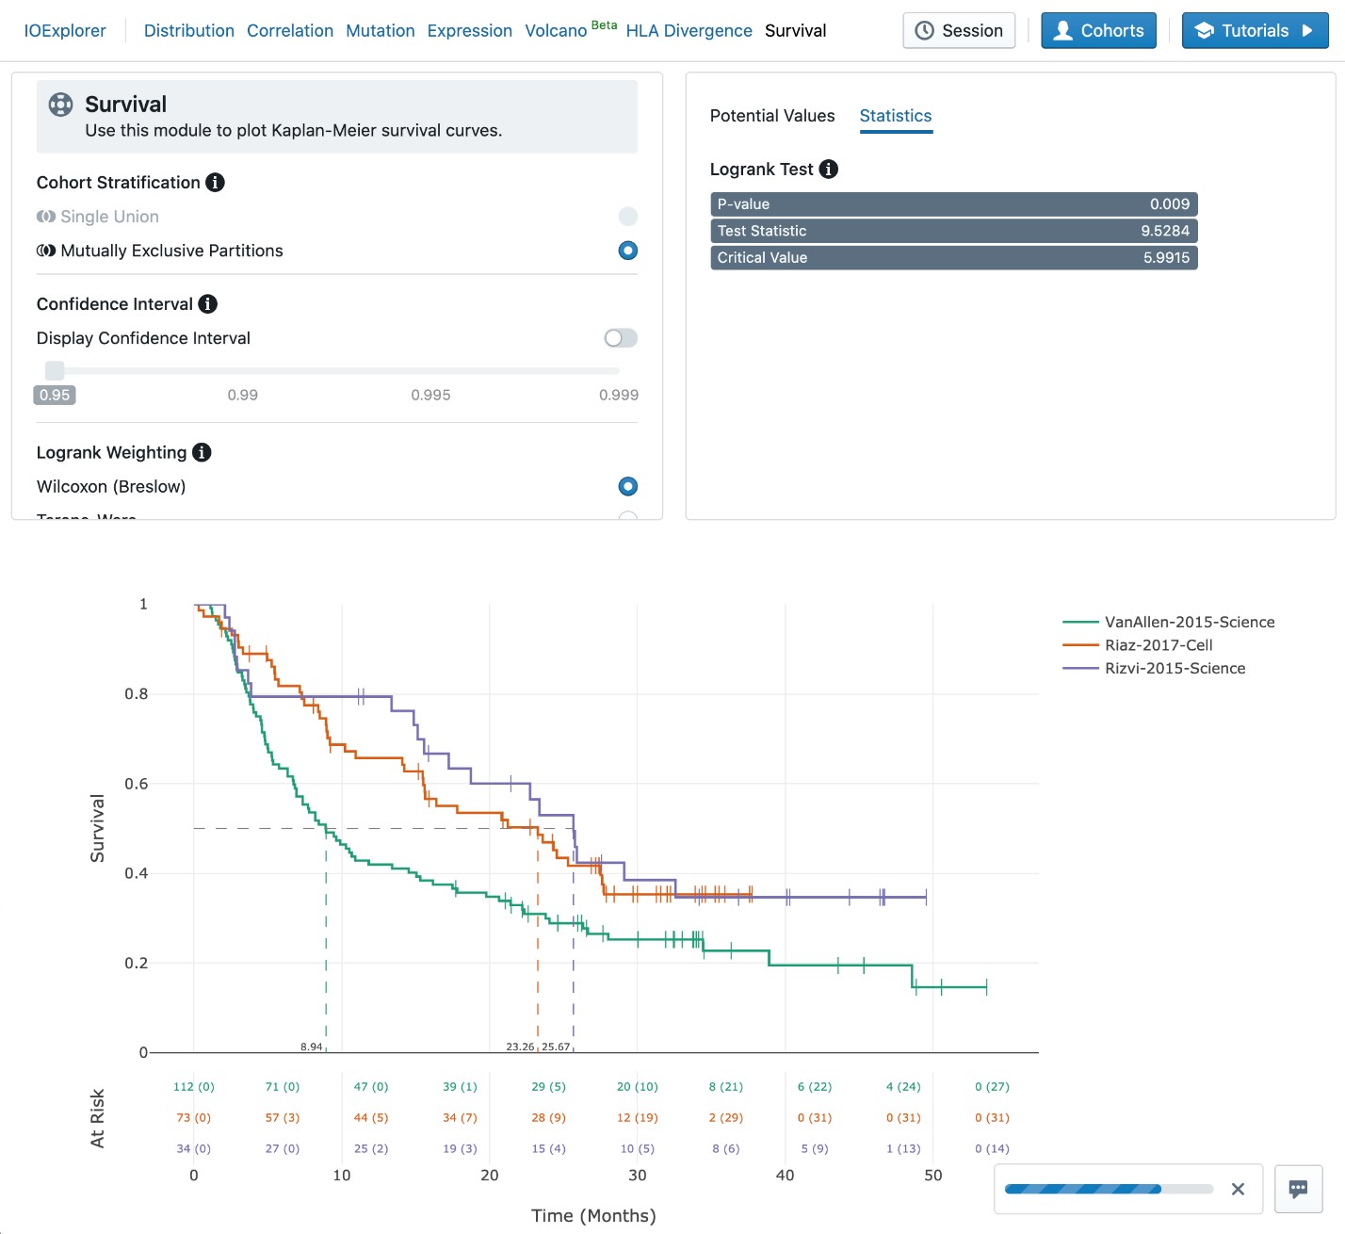This screenshot has width=1345, height=1234.
Task: Open the HLA Divergence page
Action: coord(689,31)
